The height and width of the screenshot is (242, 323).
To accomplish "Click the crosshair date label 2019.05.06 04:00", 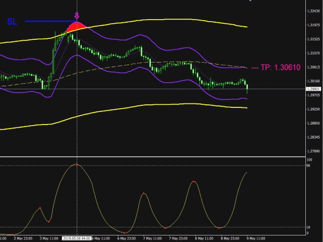I will coord(77,238).
